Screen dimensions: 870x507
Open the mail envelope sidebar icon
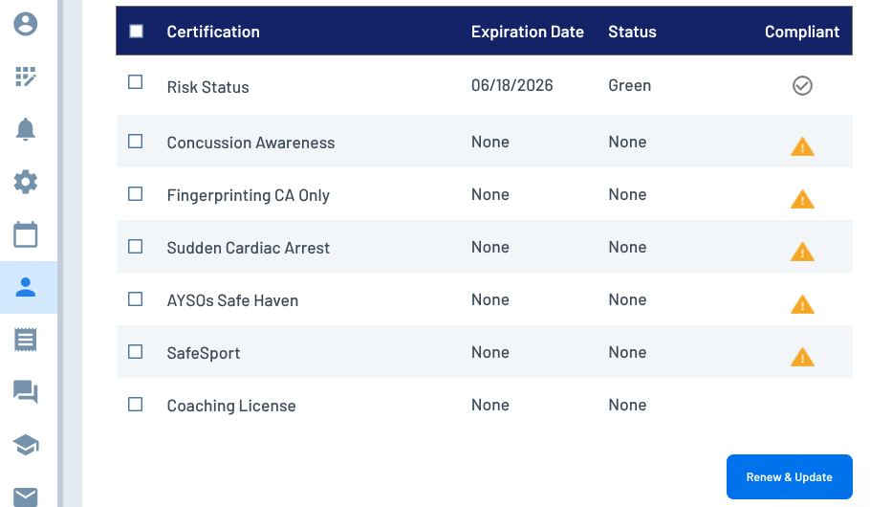(x=26, y=496)
